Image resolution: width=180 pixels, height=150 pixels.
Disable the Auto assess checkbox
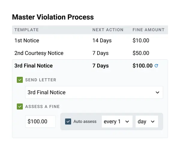coord(68,121)
